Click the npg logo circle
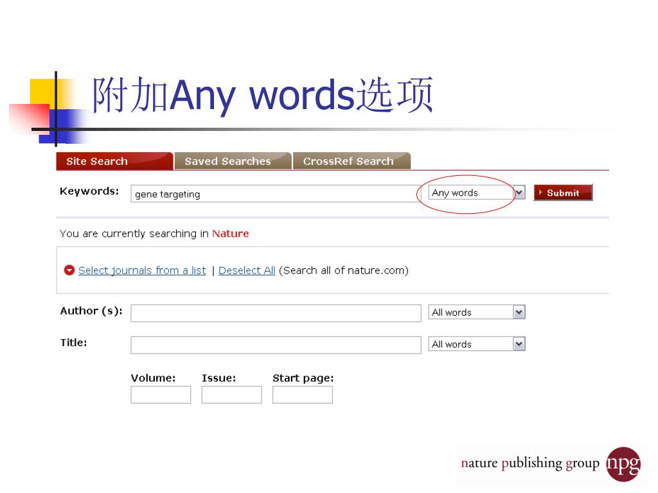 623,465
